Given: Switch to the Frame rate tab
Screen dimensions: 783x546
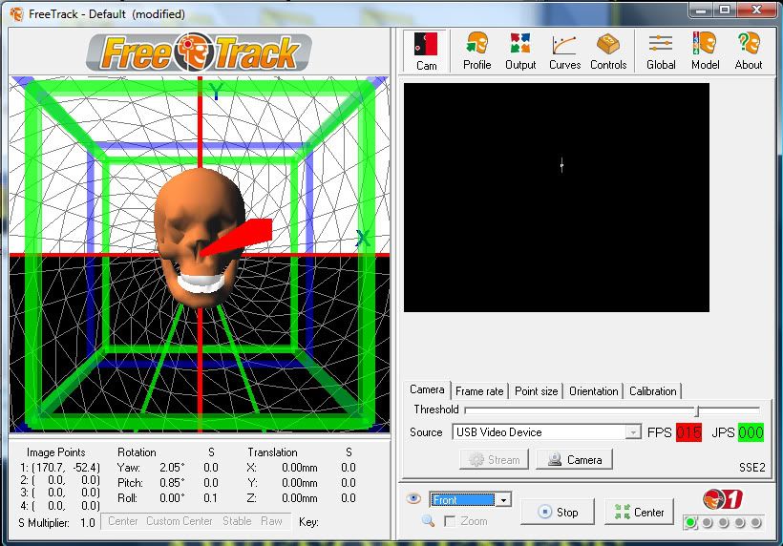Looking at the screenshot, I should 479,391.
